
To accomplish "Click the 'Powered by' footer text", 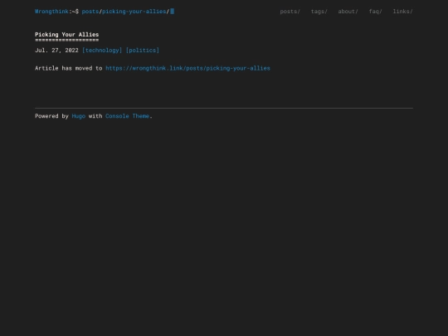I will point(51,116).
